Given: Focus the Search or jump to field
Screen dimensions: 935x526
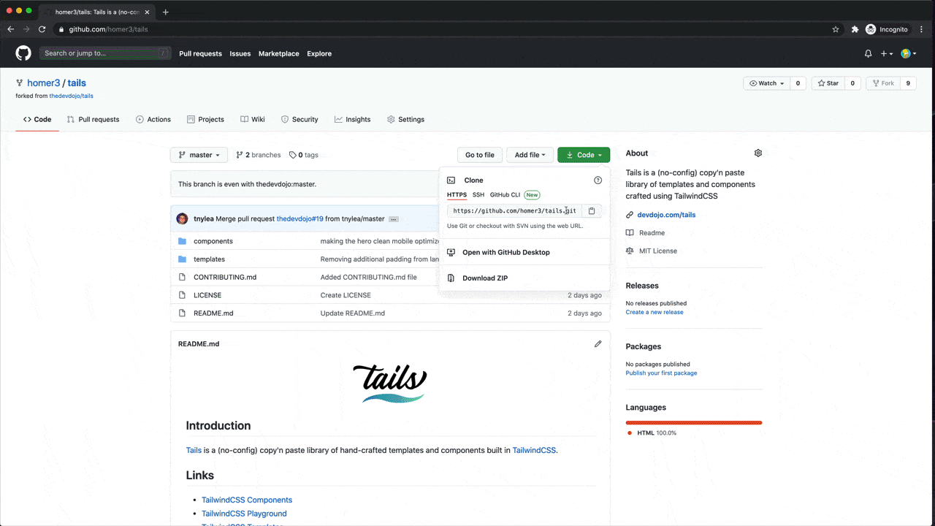Looking at the screenshot, I should (x=105, y=53).
